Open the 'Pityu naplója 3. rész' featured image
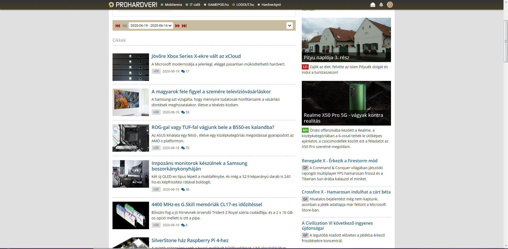 click(346, 40)
